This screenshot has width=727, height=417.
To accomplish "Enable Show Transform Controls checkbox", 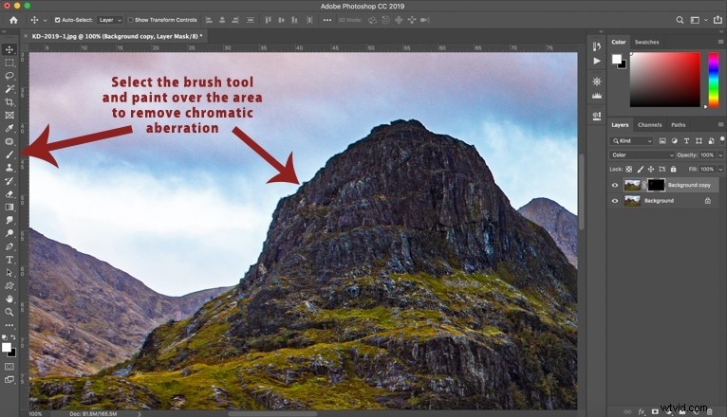I will click(x=130, y=20).
